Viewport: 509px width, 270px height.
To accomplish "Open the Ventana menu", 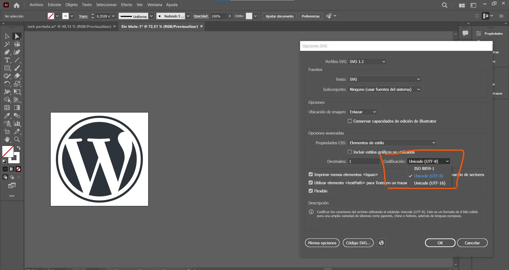I will point(155,5).
